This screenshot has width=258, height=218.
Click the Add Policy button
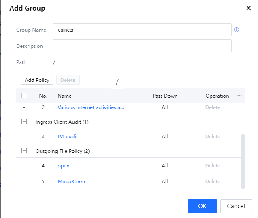[37, 80]
